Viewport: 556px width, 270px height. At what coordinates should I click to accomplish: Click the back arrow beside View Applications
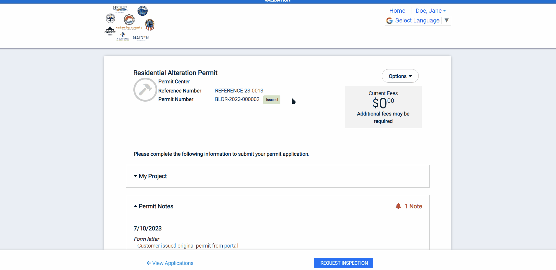coord(149,263)
